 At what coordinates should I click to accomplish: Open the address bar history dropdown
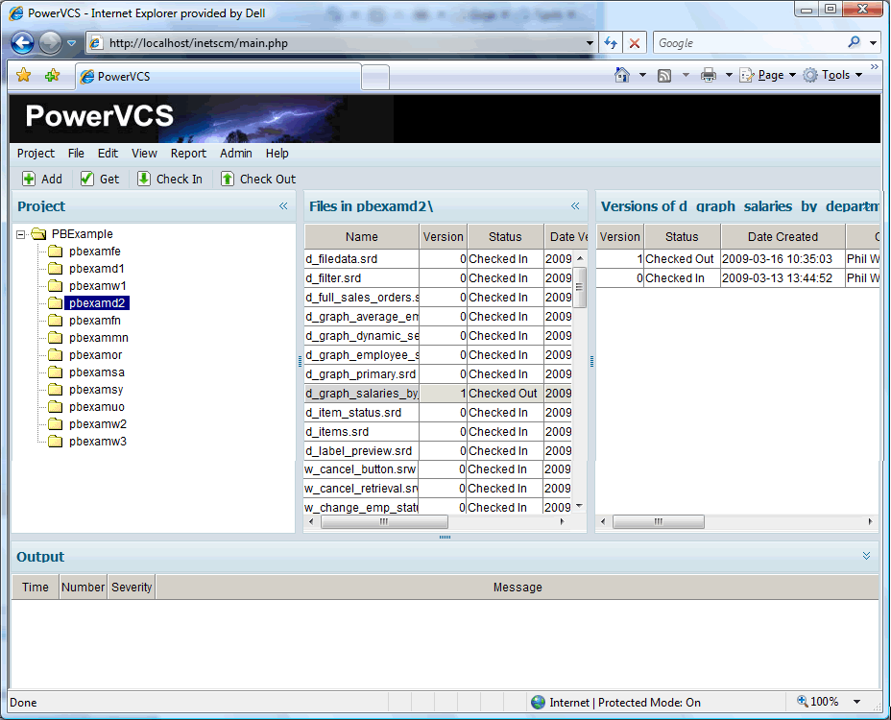[590, 43]
